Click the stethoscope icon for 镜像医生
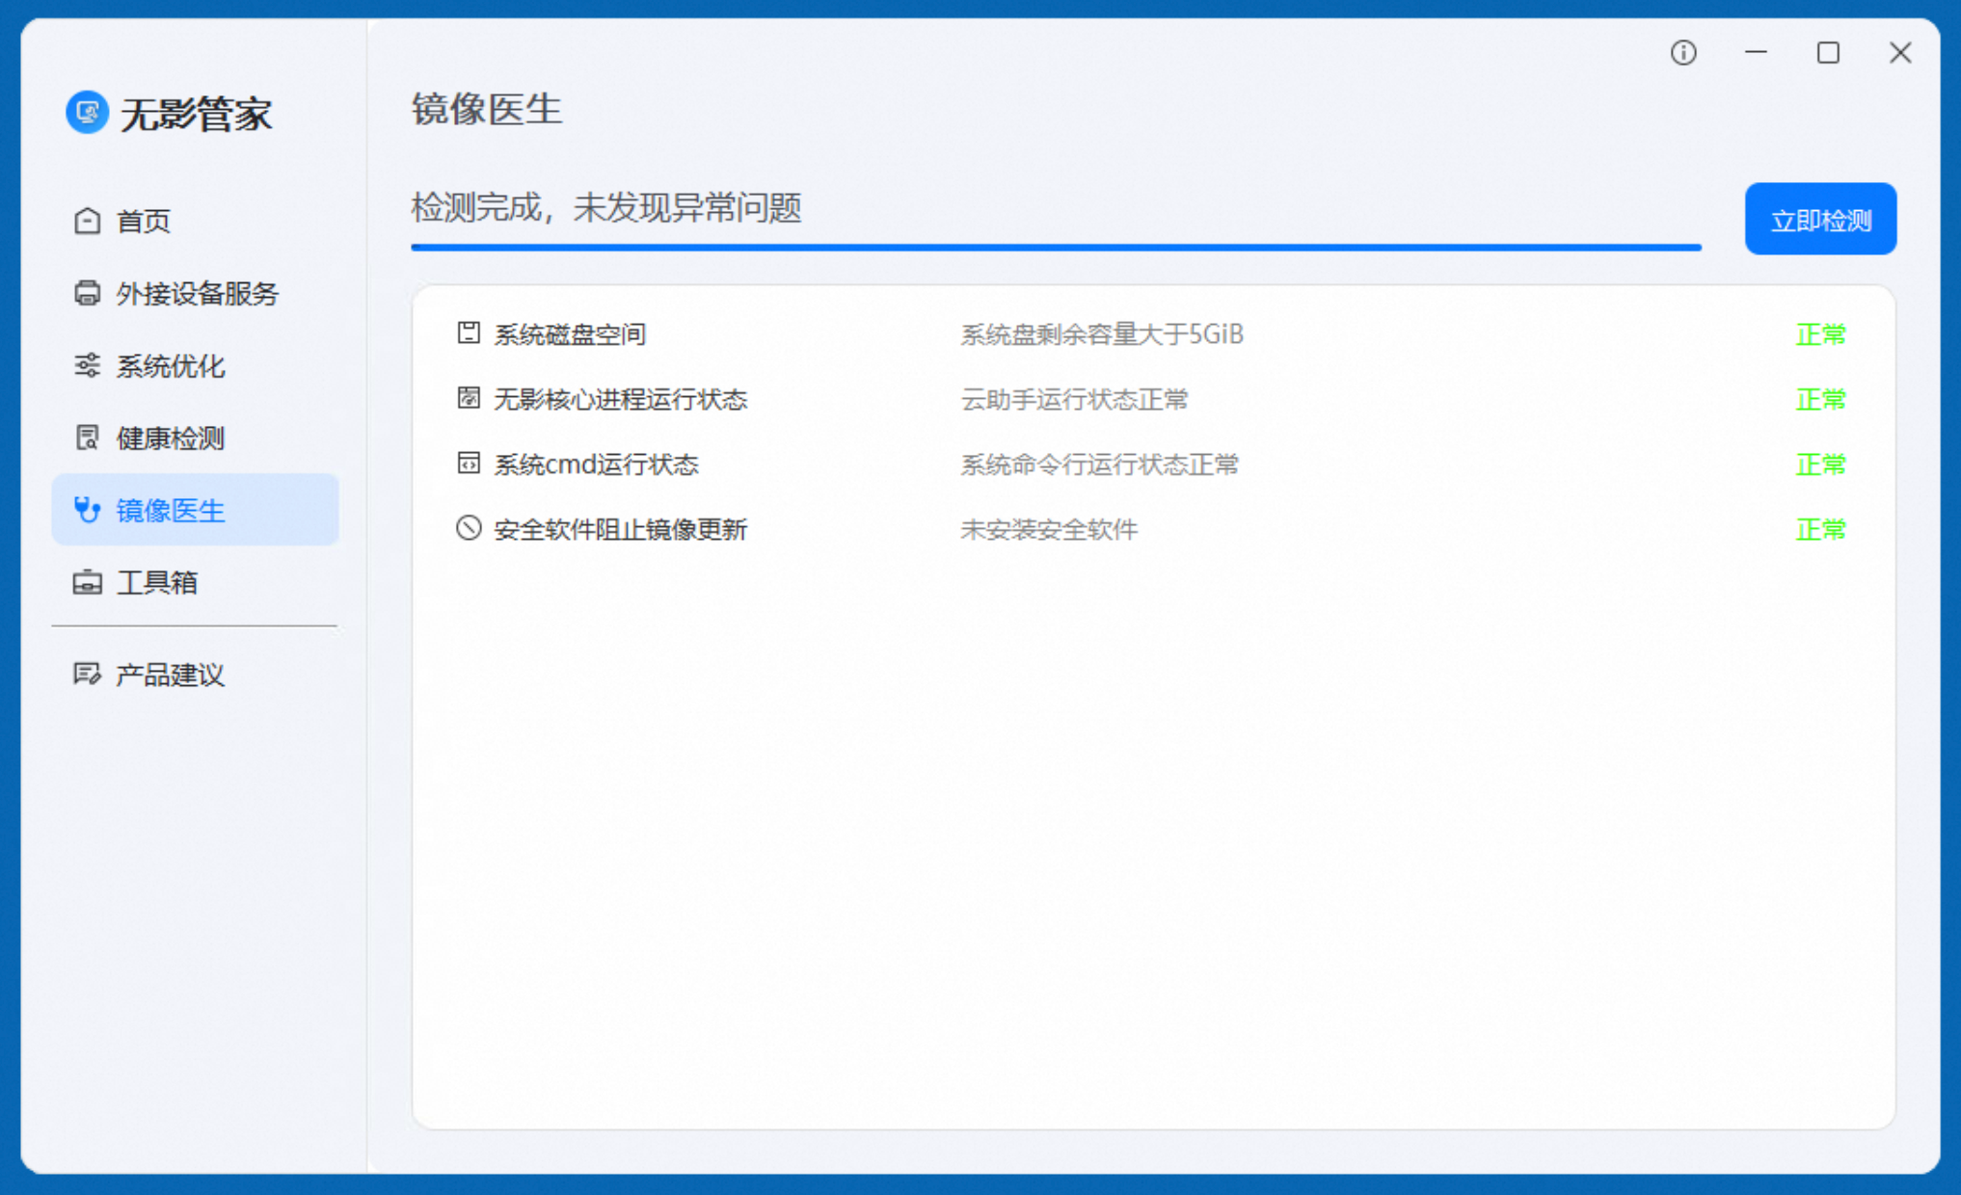1961x1195 pixels. [87, 510]
